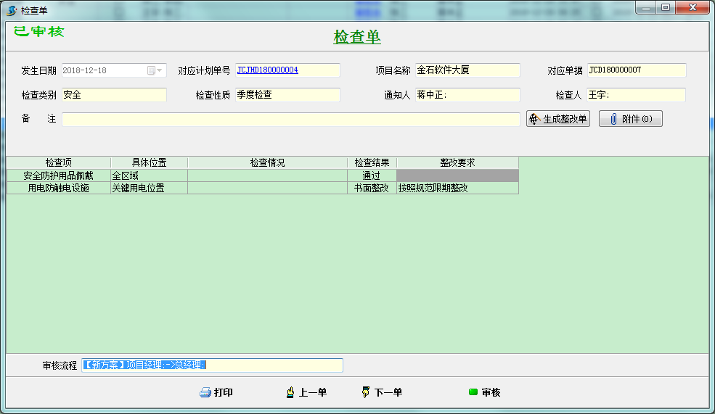This screenshot has height=414, width=715.
Task: Click the green icon beside 审核
Action: coord(473,392)
